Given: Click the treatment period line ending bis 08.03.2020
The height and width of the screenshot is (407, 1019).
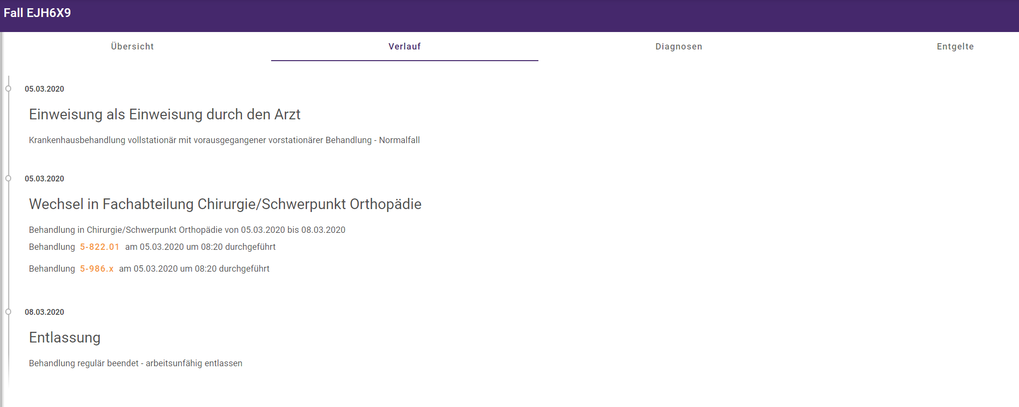Looking at the screenshot, I should (x=187, y=230).
